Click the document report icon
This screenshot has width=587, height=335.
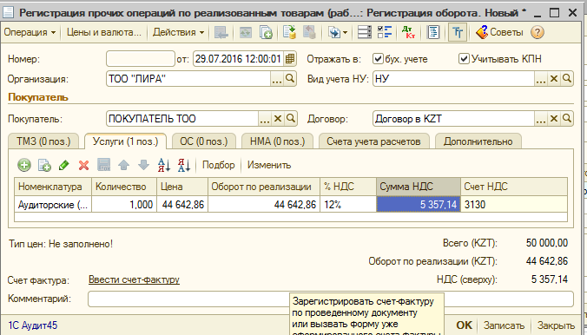click(433, 32)
